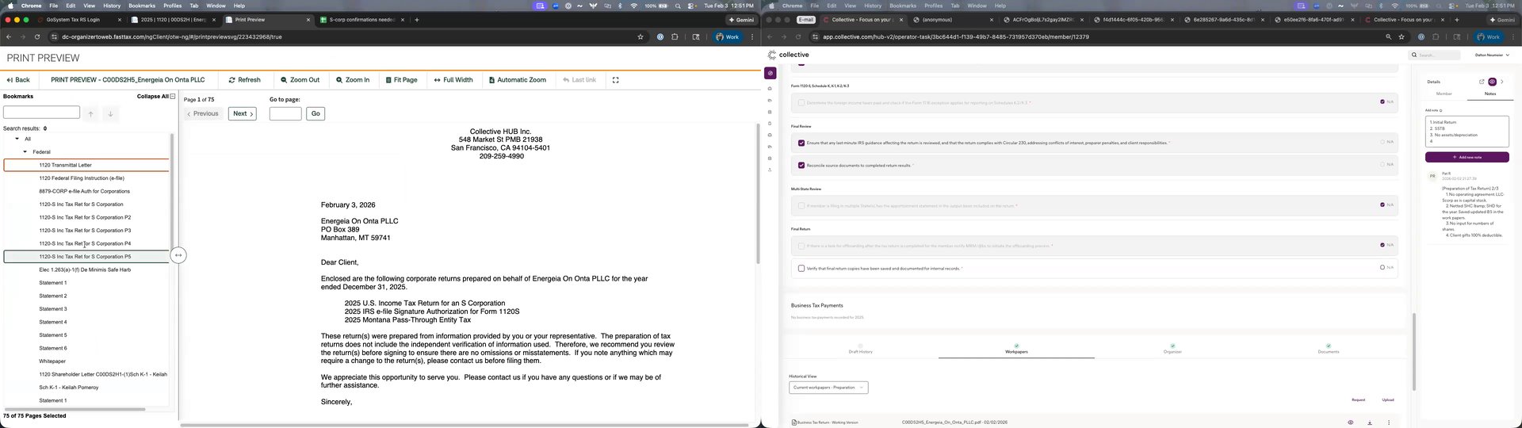This screenshot has height=428, width=1522.
Task: Click the Collective logo in the header
Action: pos(788,55)
